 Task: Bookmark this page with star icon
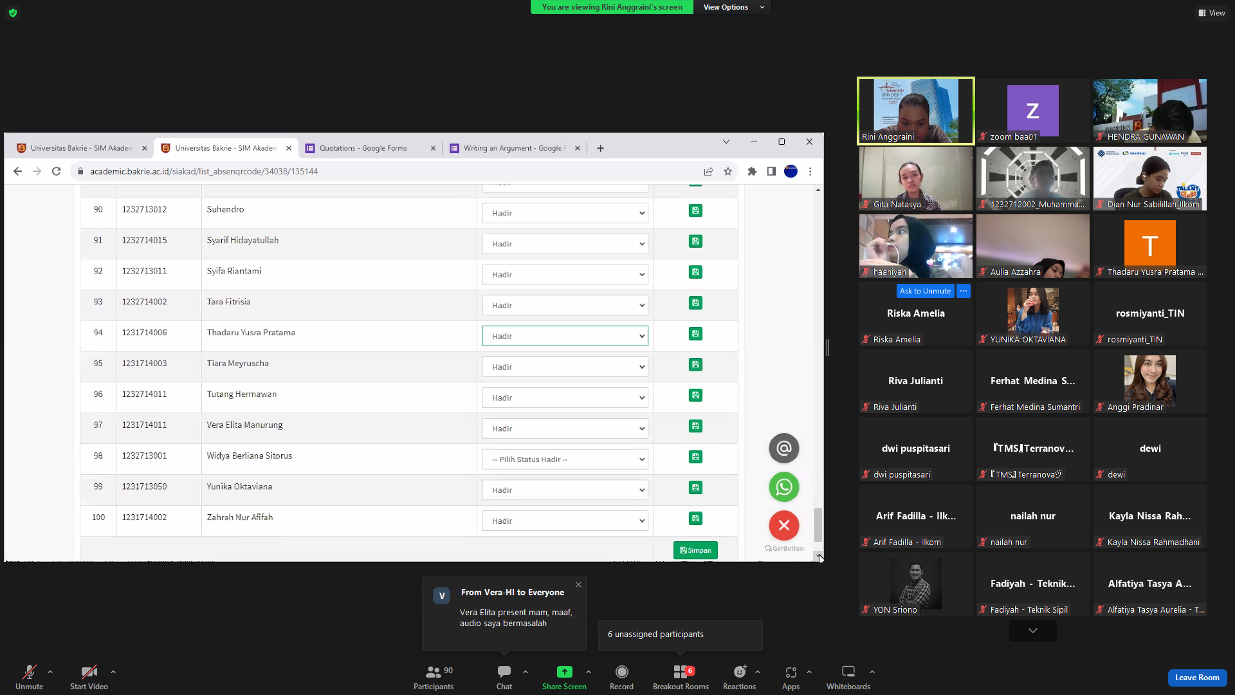click(728, 171)
